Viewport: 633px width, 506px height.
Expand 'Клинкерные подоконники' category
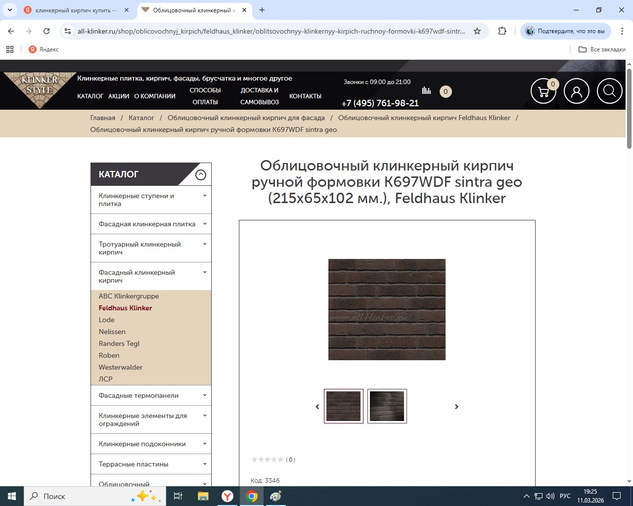[x=205, y=444]
